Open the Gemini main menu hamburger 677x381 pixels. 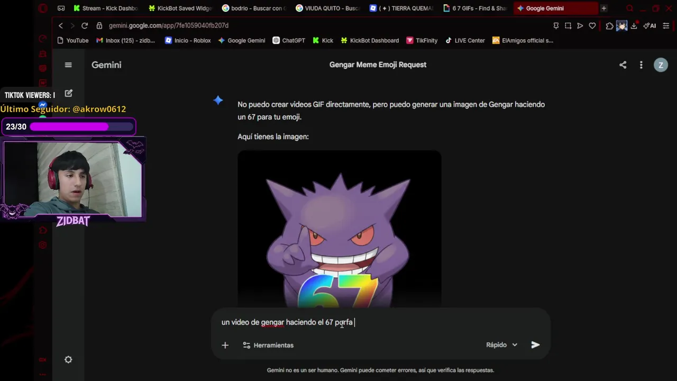tap(68, 65)
